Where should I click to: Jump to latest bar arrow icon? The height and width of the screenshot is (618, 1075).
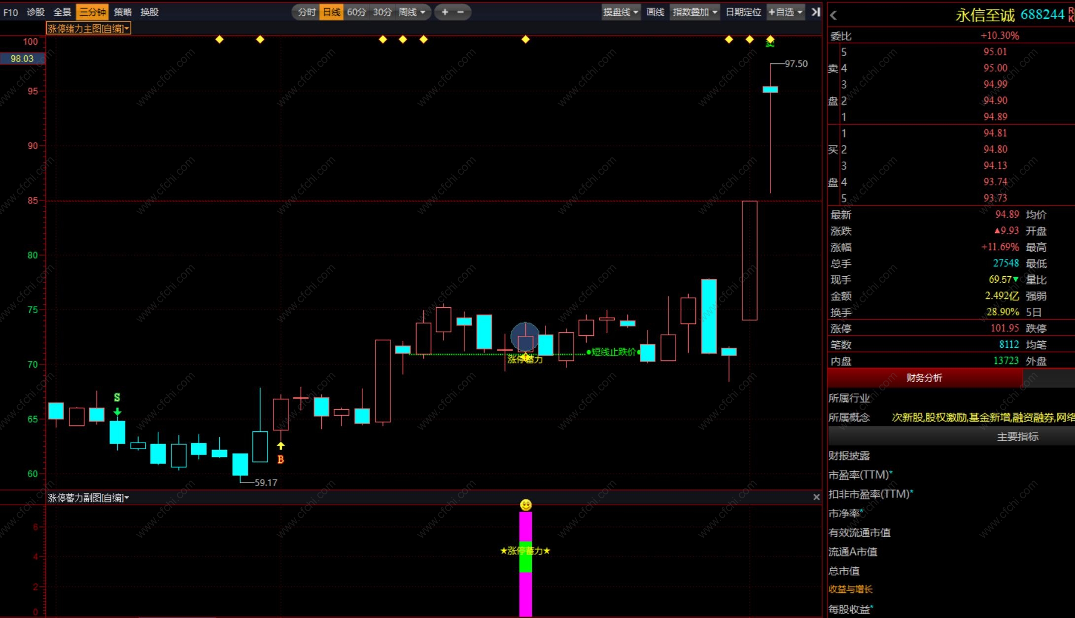[816, 12]
